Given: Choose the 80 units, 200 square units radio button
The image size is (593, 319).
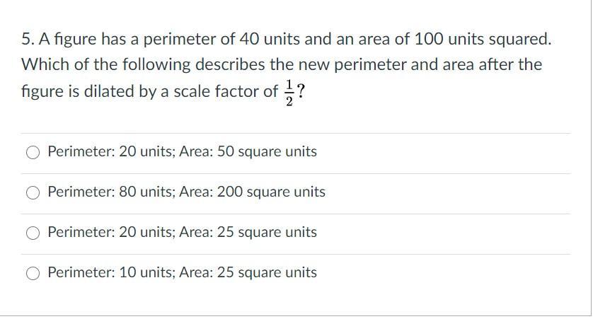Looking at the screenshot, I should point(33,193).
